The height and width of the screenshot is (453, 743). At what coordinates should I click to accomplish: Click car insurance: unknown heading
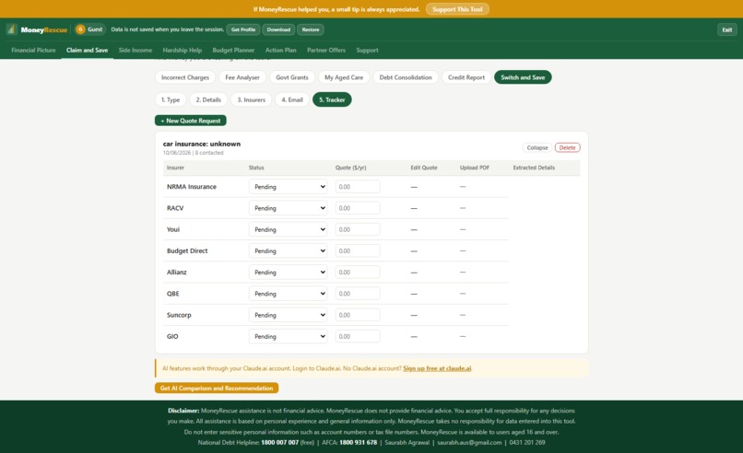(201, 144)
